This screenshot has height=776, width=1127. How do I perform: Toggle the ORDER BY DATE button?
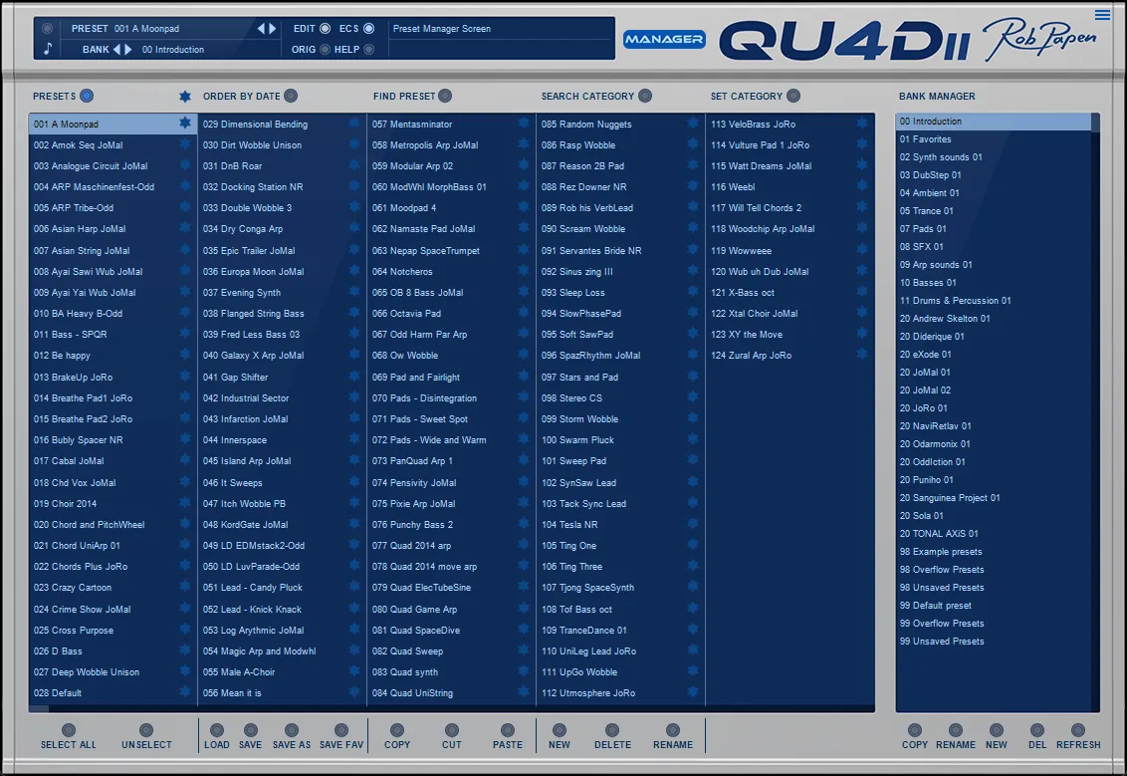point(291,96)
